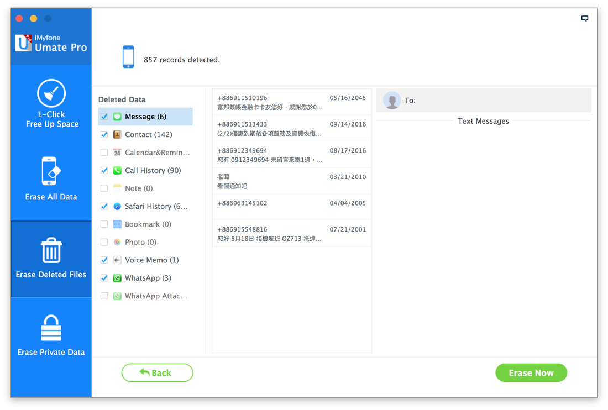Uncheck the WhatsApp (3) checkbox
This screenshot has height=410, width=608.
(x=104, y=278)
